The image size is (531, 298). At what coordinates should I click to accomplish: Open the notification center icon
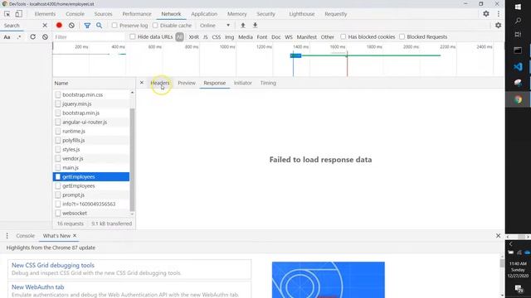(x=518, y=288)
